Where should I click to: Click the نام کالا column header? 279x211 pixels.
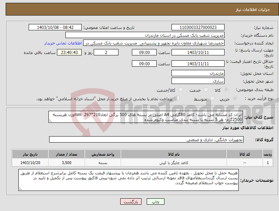coord(174,154)
